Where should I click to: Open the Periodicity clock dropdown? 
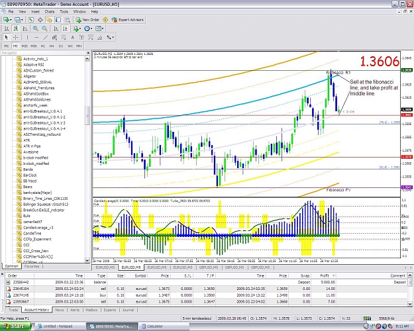88,28
